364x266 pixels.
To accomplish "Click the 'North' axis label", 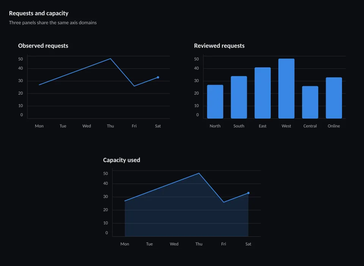I will [x=215, y=126].
